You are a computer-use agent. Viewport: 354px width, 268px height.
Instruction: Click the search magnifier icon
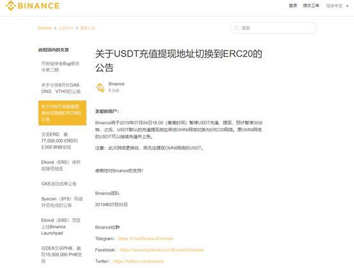tap(236, 28)
